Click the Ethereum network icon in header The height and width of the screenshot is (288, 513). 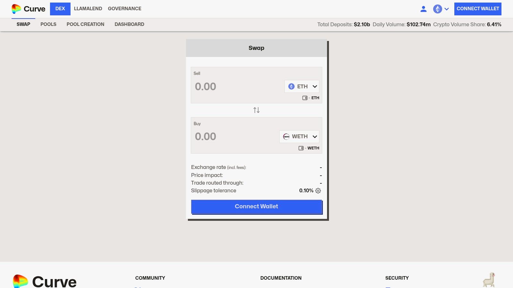coord(437,9)
